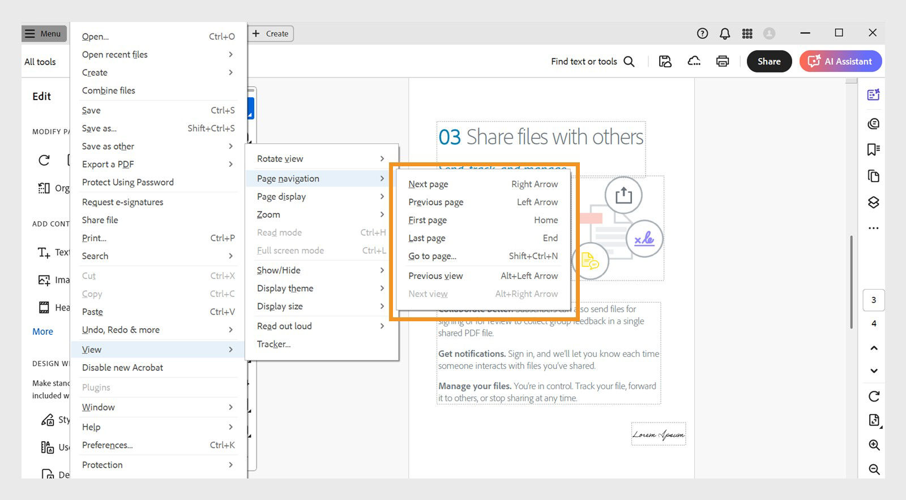Open the apps grid icon
906x500 pixels.
pos(747,33)
